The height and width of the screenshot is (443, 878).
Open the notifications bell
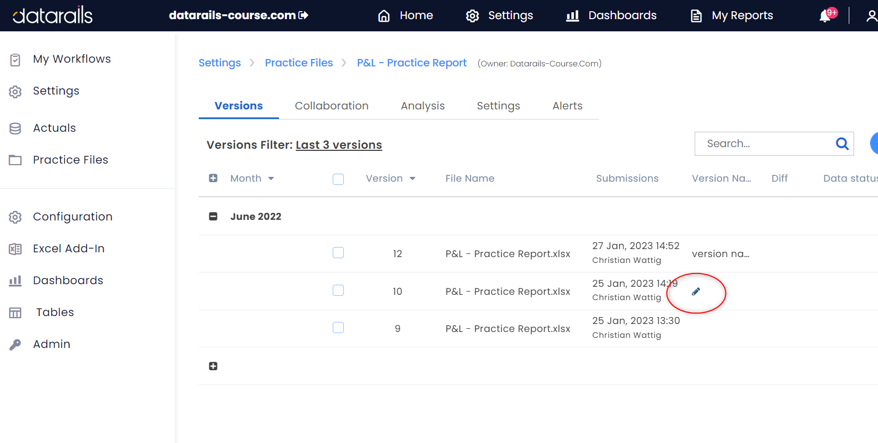[x=825, y=16]
